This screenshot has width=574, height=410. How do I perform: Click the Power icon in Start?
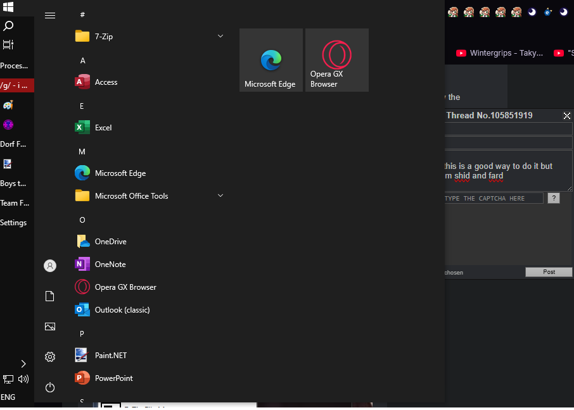(x=50, y=387)
